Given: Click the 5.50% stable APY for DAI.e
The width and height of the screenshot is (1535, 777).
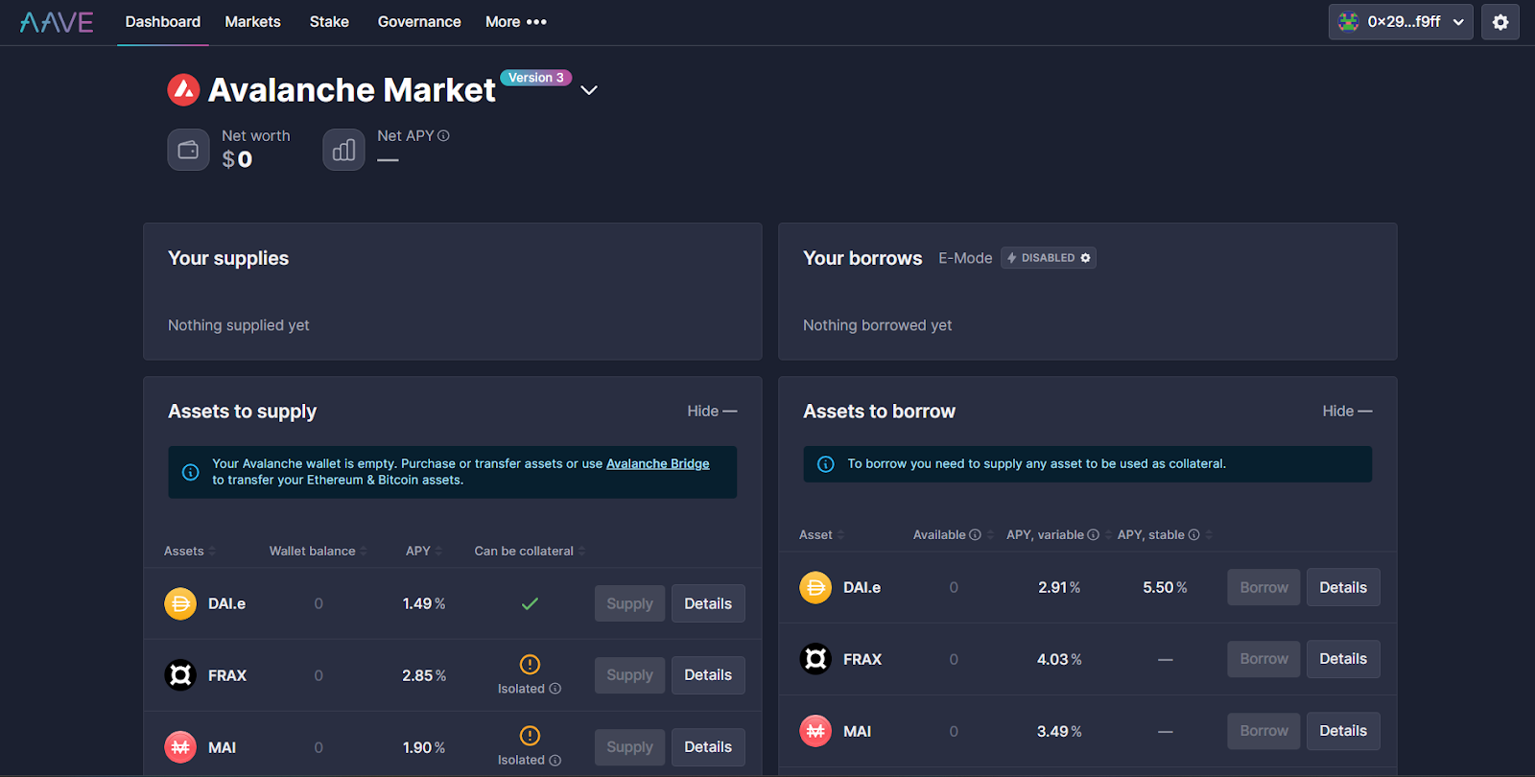Looking at the screenshot, I should point(1165,587).
